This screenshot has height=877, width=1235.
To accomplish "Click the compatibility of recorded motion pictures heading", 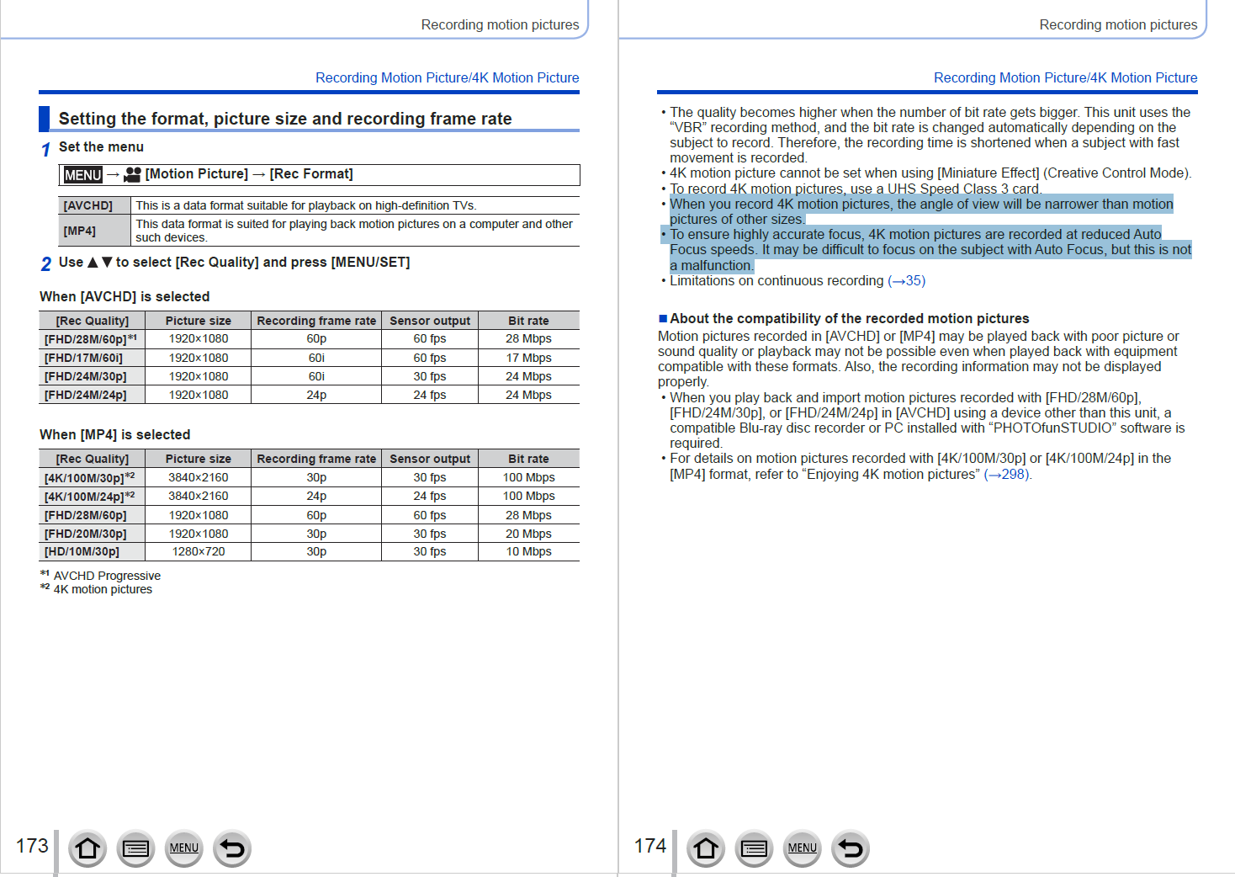I will point(850,319).
